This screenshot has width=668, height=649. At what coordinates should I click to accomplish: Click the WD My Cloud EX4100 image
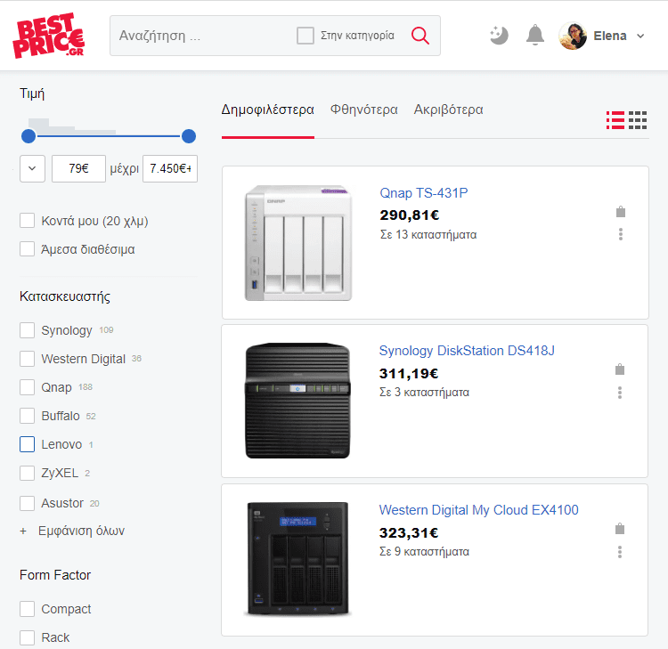(x=297, y=559)
